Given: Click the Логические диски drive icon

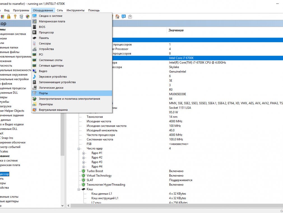Looking at the screenshot, I should click(34, 88).
